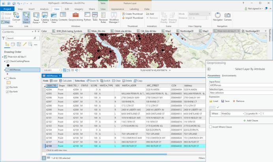273x162 pixels.
Task: Remove the query expression
Action: (x=239, y=101)
